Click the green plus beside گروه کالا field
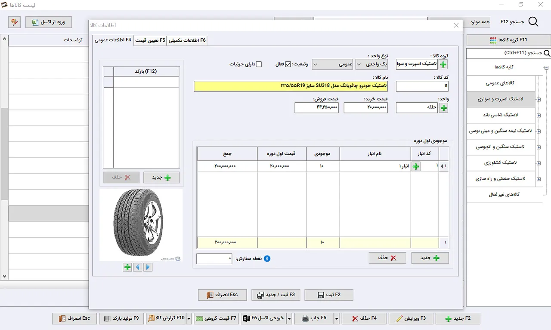This screenshot has height=330, width=551. [443, 64]
